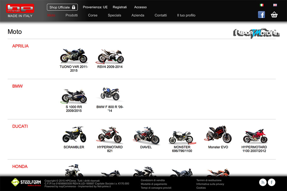The height and width of the screenshot is (191, 287).
Task: Choose the BMW S 1000 RR thumbnail
Action: point(74,96)
